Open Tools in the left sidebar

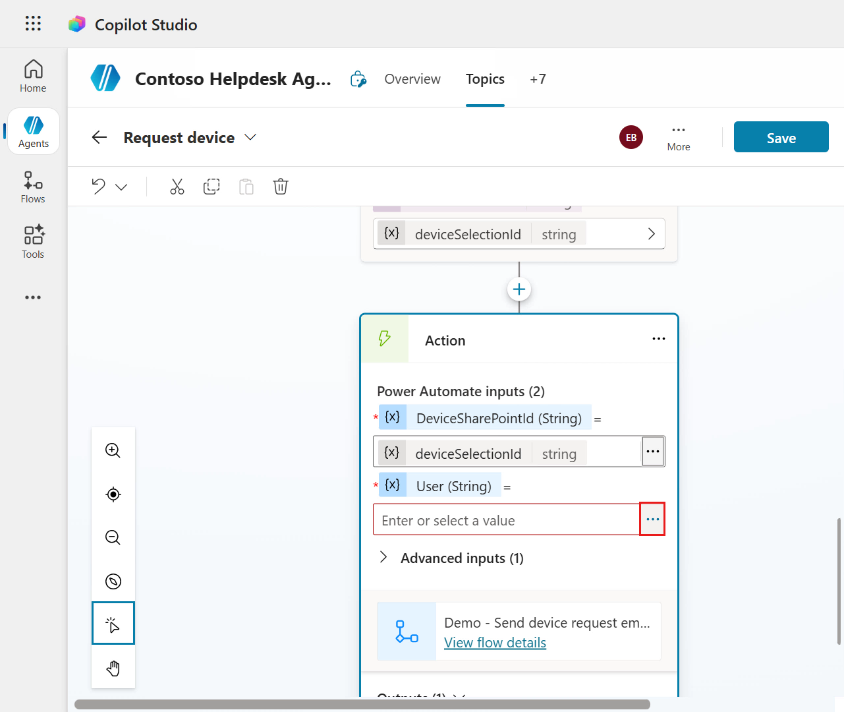pyautogui.click(x=33, y=242)
